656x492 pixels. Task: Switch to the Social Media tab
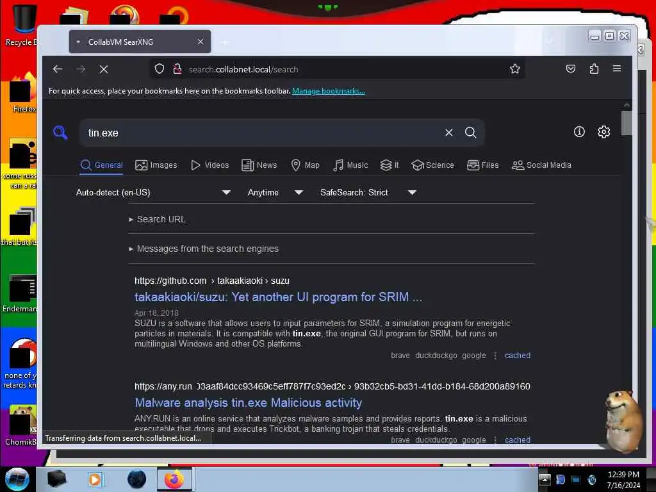point(541,165)
